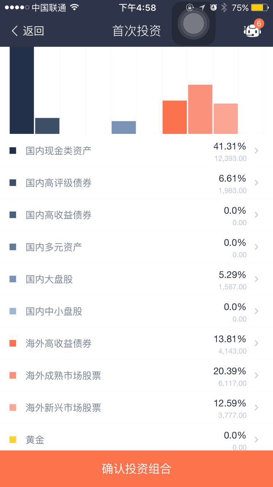Screen dimensions: 273x487
Task: Tap the Wi-Fi signal icon
Action: click(x=75, y=8)
